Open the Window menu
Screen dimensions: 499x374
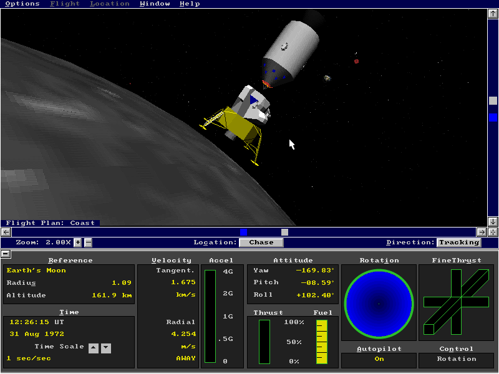coord(155,4)
